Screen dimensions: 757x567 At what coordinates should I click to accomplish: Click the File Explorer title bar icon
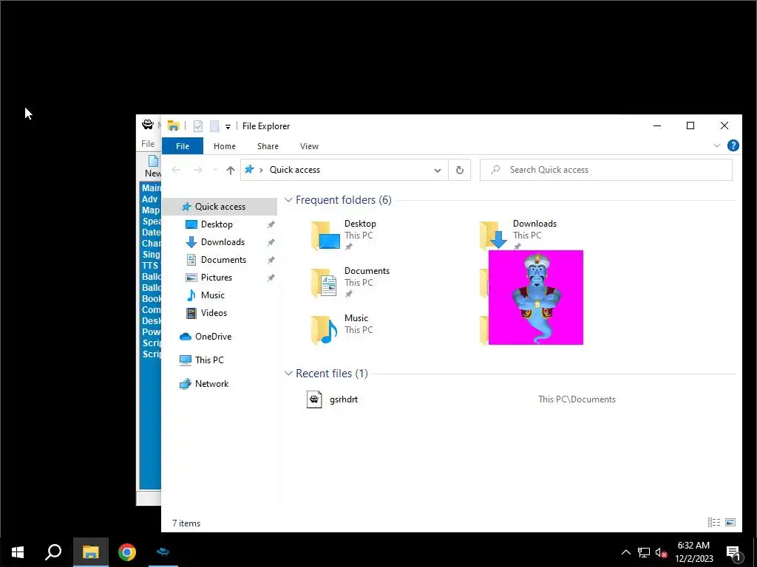(173, 126)
